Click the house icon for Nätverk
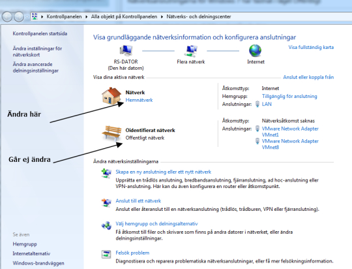This screenshot has height=269, width=352. click(111, 96)
